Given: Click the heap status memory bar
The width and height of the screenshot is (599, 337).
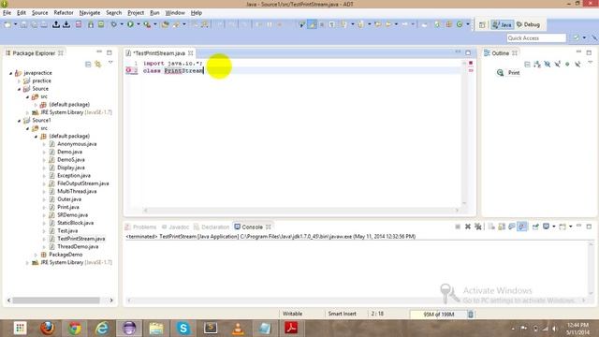Looking at the screenshot, I should click(x=439, y=315).
